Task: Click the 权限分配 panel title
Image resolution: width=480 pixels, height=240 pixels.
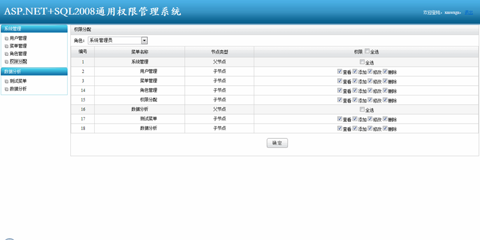Action: (x=83, y=29)
